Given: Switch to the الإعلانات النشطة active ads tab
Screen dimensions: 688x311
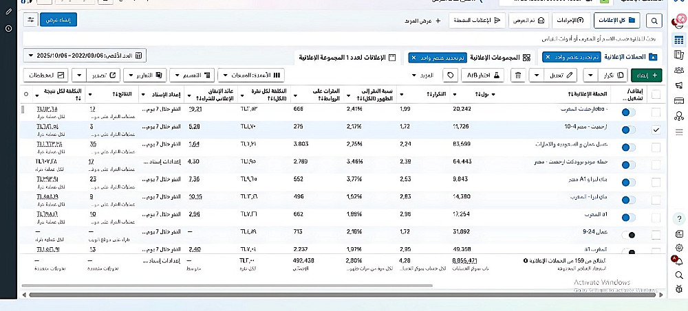Looking at the screenshot, I should 477,20.
